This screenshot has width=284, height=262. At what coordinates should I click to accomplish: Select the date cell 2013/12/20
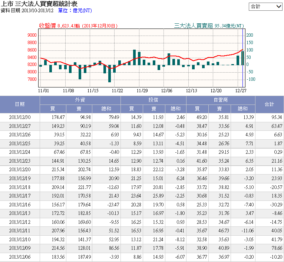20,170
